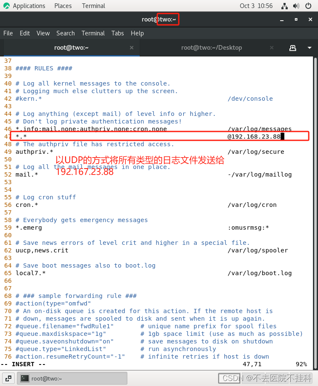This screenshot has height=386, width=318.
Task: Open the Help menu
Action: 137,33
